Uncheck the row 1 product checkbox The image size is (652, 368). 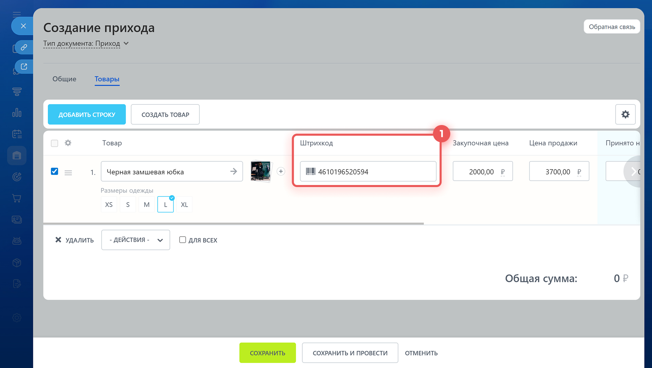coord(54,171)
